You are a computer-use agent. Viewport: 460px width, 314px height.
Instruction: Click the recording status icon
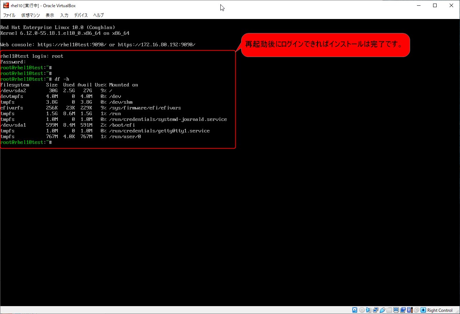tap(403, 310)
